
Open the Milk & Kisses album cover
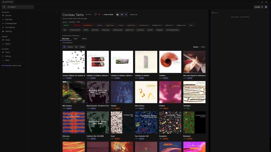pyautogui.click(x=146, y=92)
